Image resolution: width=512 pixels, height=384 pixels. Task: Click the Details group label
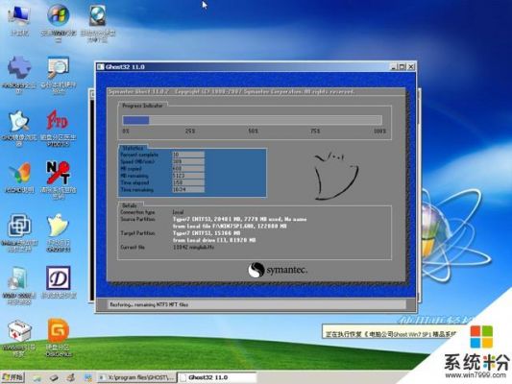(130, 205)
